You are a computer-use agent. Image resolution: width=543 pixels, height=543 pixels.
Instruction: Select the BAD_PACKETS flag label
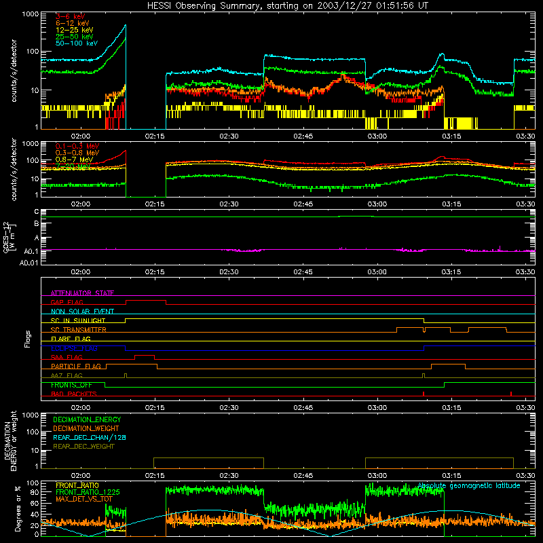click(74, 394)
